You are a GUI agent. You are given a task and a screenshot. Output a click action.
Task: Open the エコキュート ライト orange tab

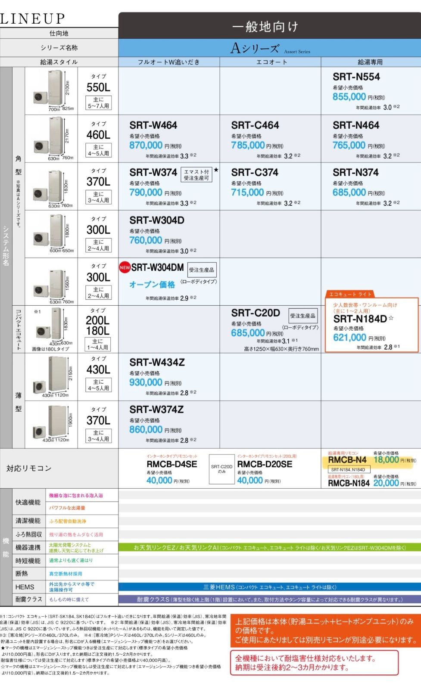click(x=350, y=294)
